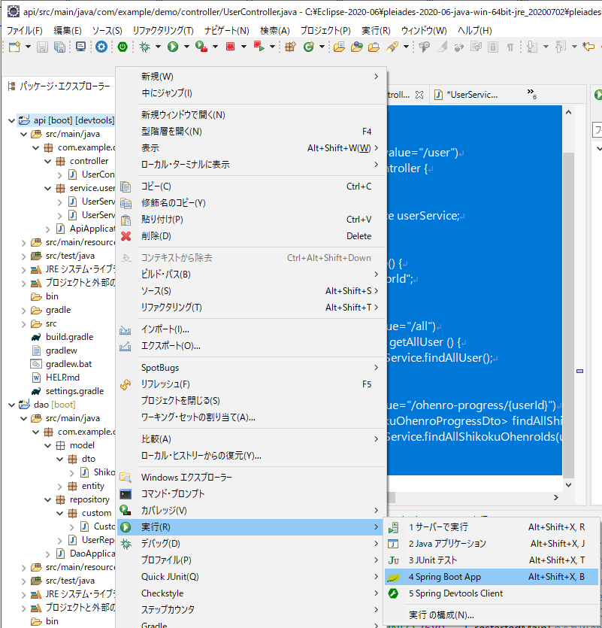
Task: Switch to *UserServic... editor tab
Action: (x=471, y=95)
